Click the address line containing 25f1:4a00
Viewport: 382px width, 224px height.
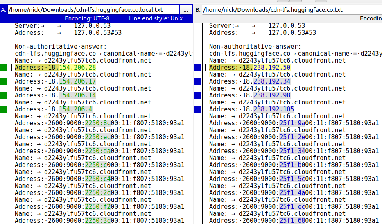tap(294, 192)
